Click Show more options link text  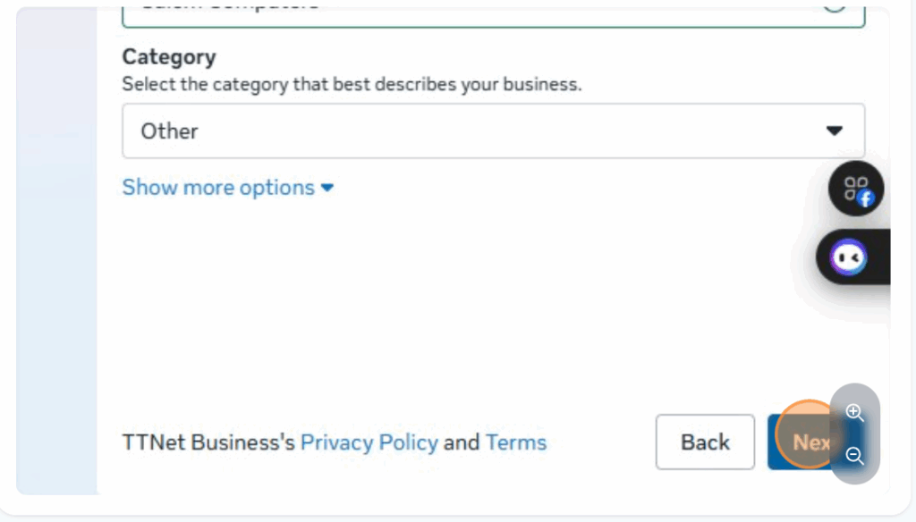tap(218, 188)
